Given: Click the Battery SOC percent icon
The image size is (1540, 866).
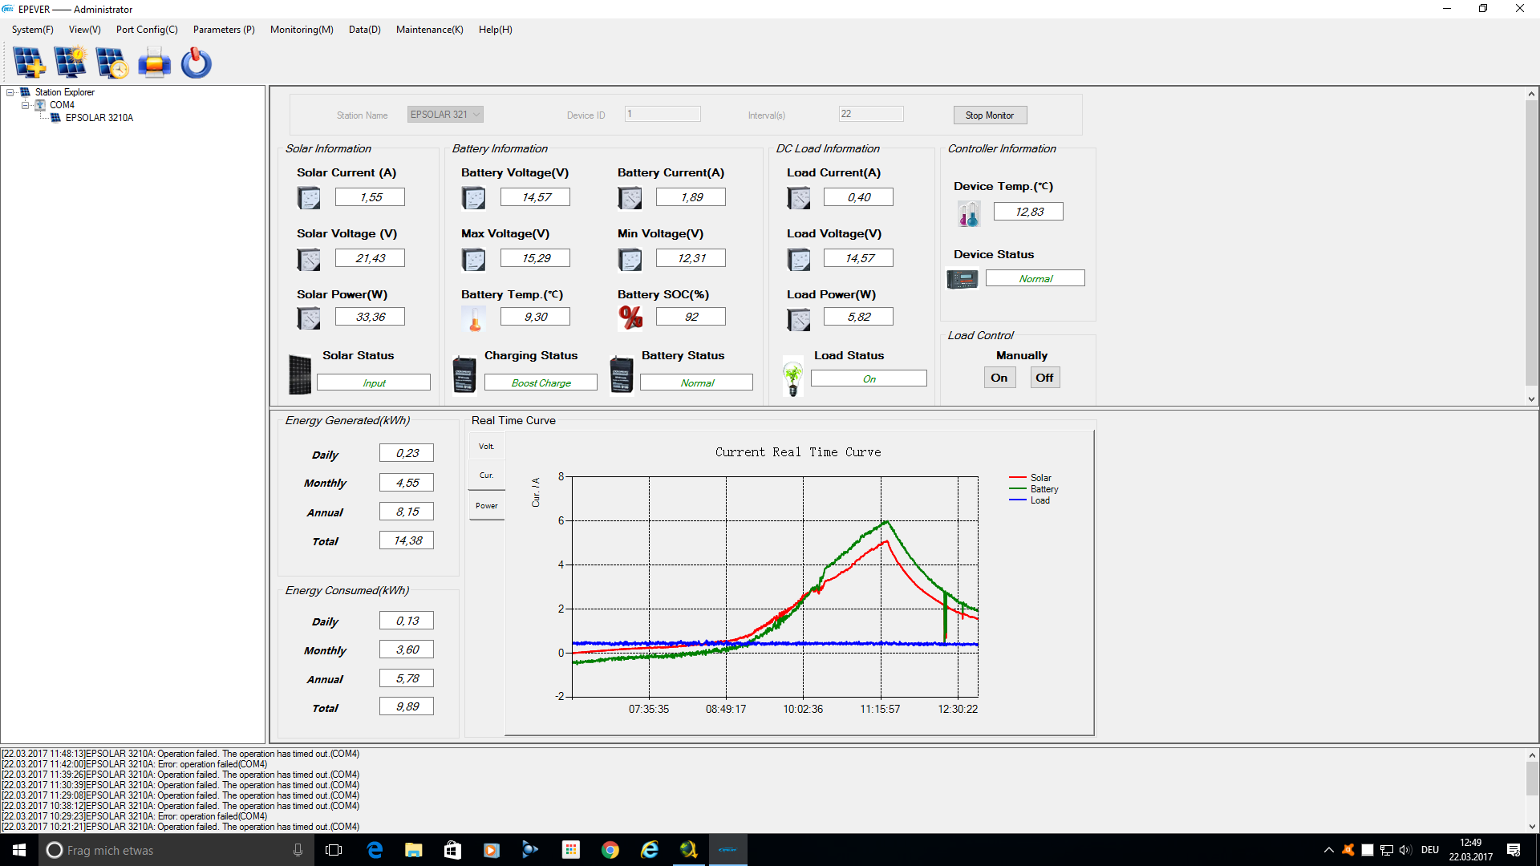Looking at the screenshot, I should pyautogui.click(x=630, y=318).
